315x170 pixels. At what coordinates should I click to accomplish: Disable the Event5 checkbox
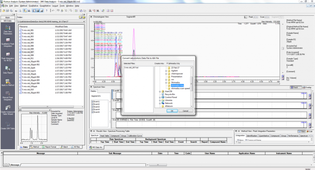92,112
